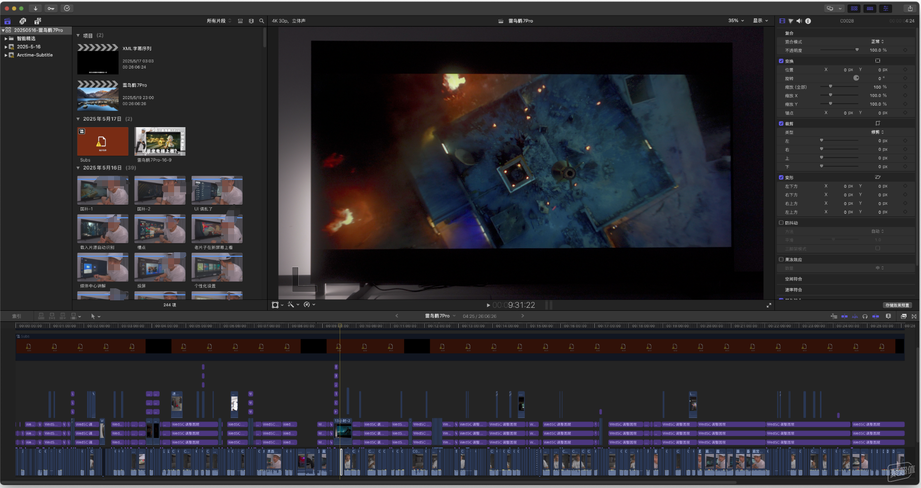Image resolution: width=921 pixels, height=488 pixels.
Task: Expand the 2025-5-16 event
Action: click(6, 47)
